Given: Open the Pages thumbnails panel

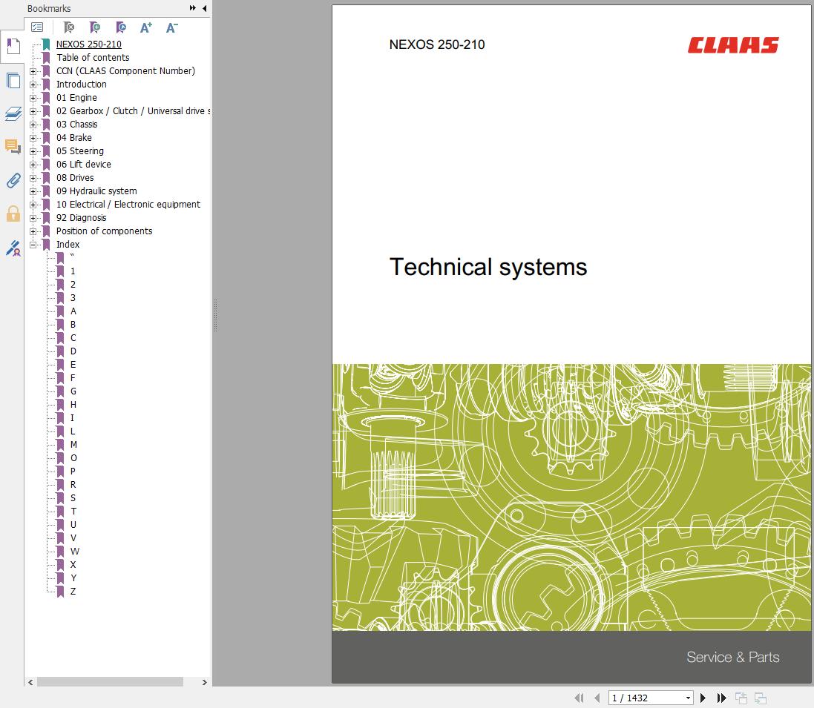Looking at the screenshot, I should coord(13,81).
